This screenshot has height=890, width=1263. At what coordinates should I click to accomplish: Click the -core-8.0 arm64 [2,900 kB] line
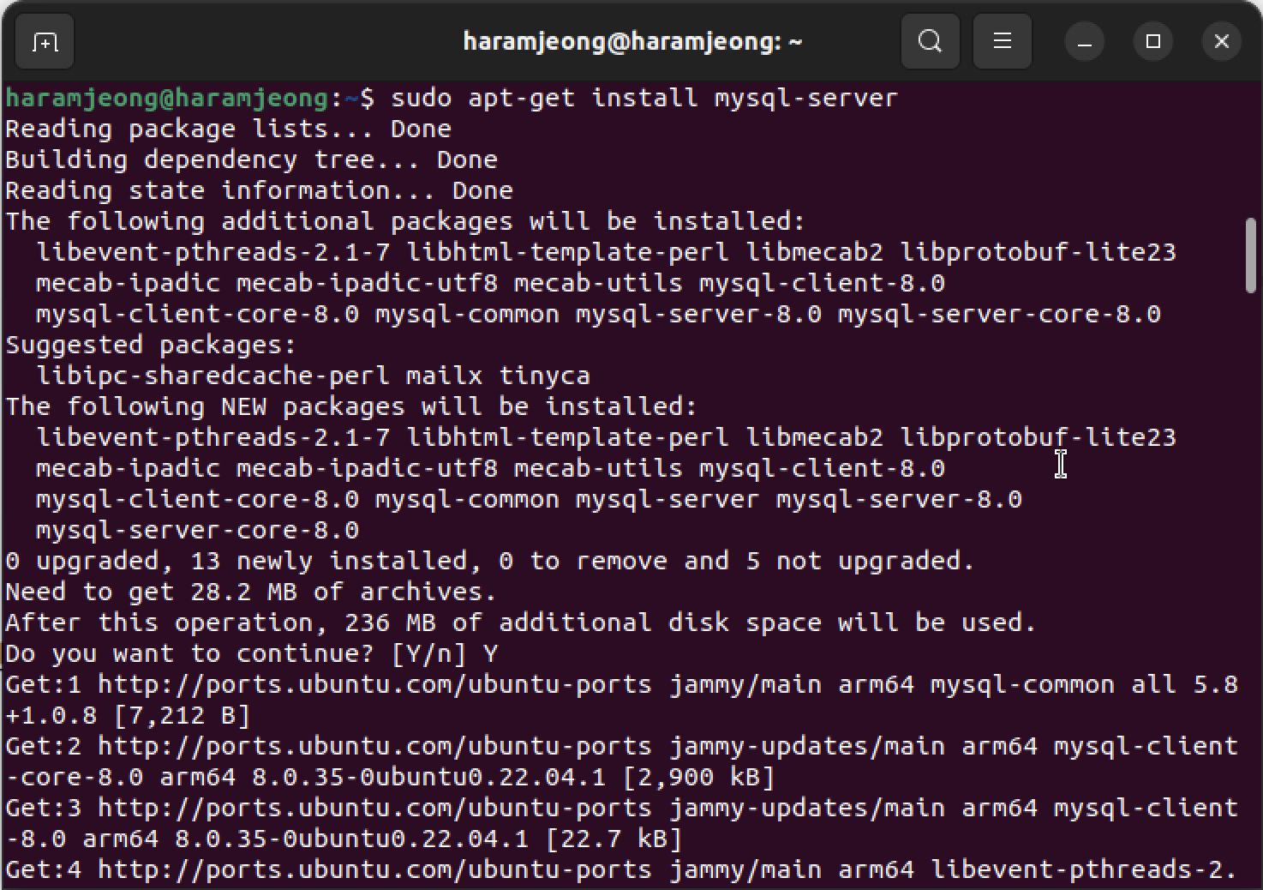[390, 777]
